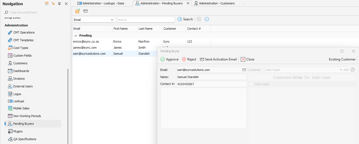Collapse the Pending group
The width and height of the screenshot is (359, 144).
[76, 36]
